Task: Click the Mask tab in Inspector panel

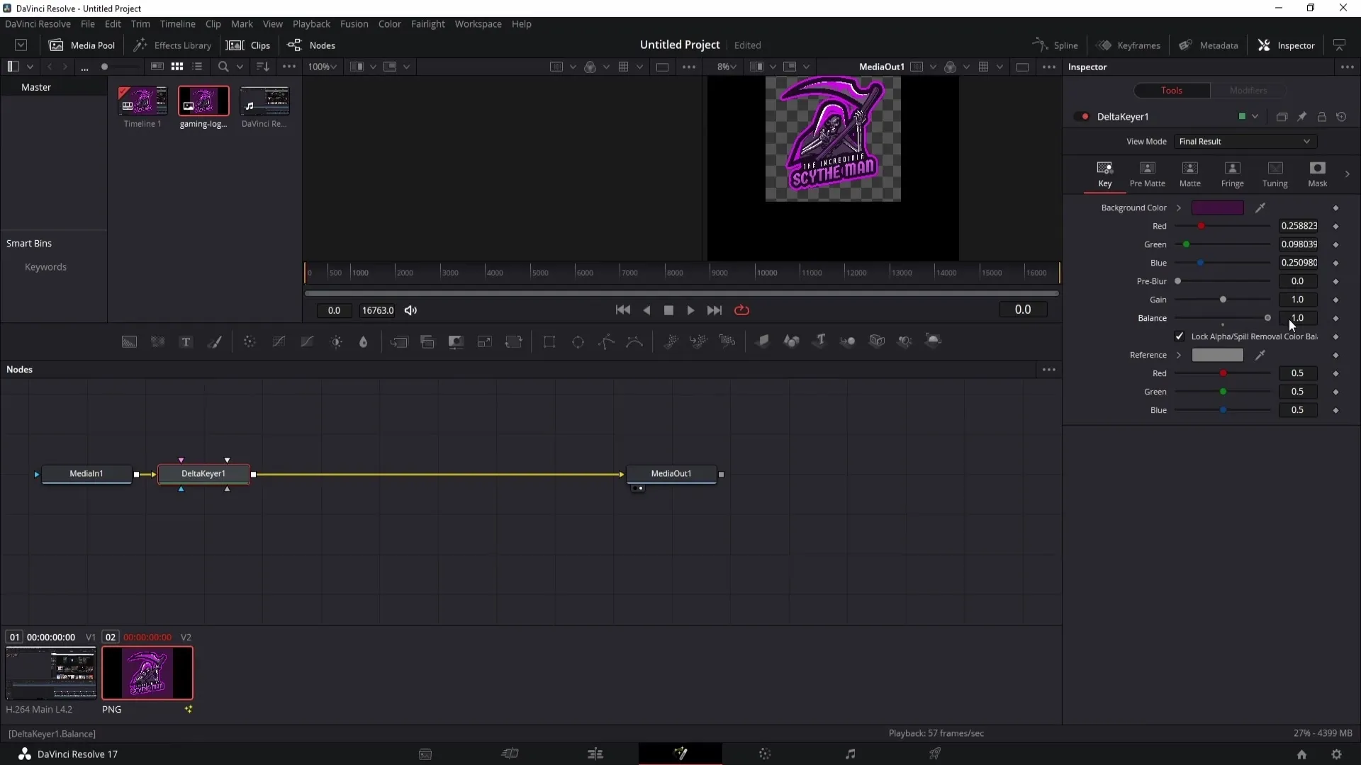Action: (x=1318, y=173)
